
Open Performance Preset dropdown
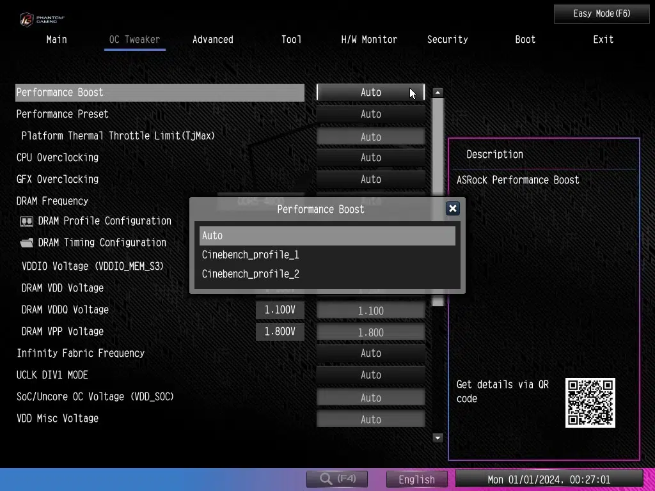(370, 114)
